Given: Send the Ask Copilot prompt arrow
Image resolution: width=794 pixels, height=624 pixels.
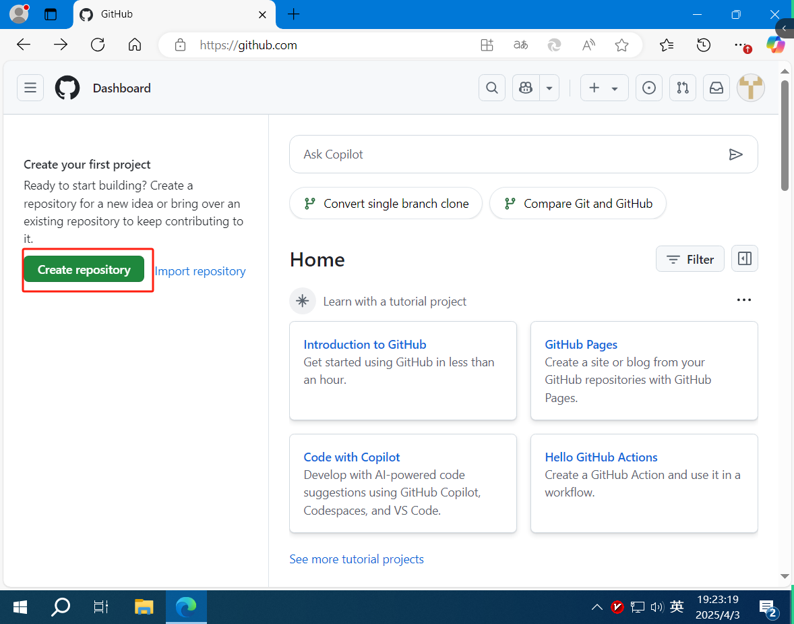Looking at the screenshot, I should 735,154.
